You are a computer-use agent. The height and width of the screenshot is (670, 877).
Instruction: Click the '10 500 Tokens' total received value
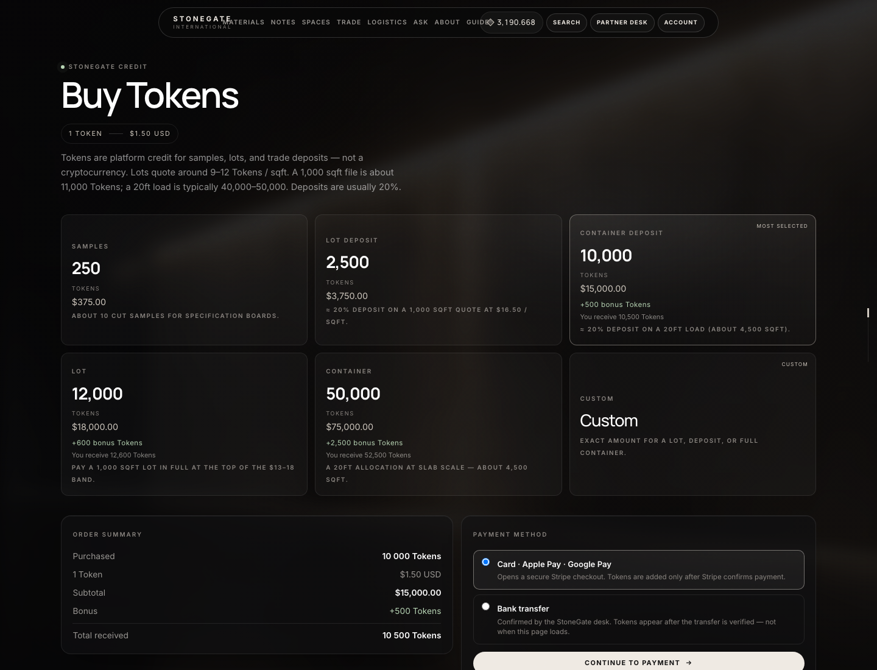(412, 635)
